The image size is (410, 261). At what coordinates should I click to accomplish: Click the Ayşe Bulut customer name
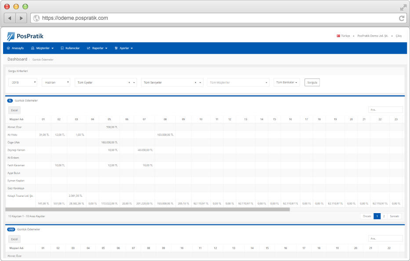point(14,173)
